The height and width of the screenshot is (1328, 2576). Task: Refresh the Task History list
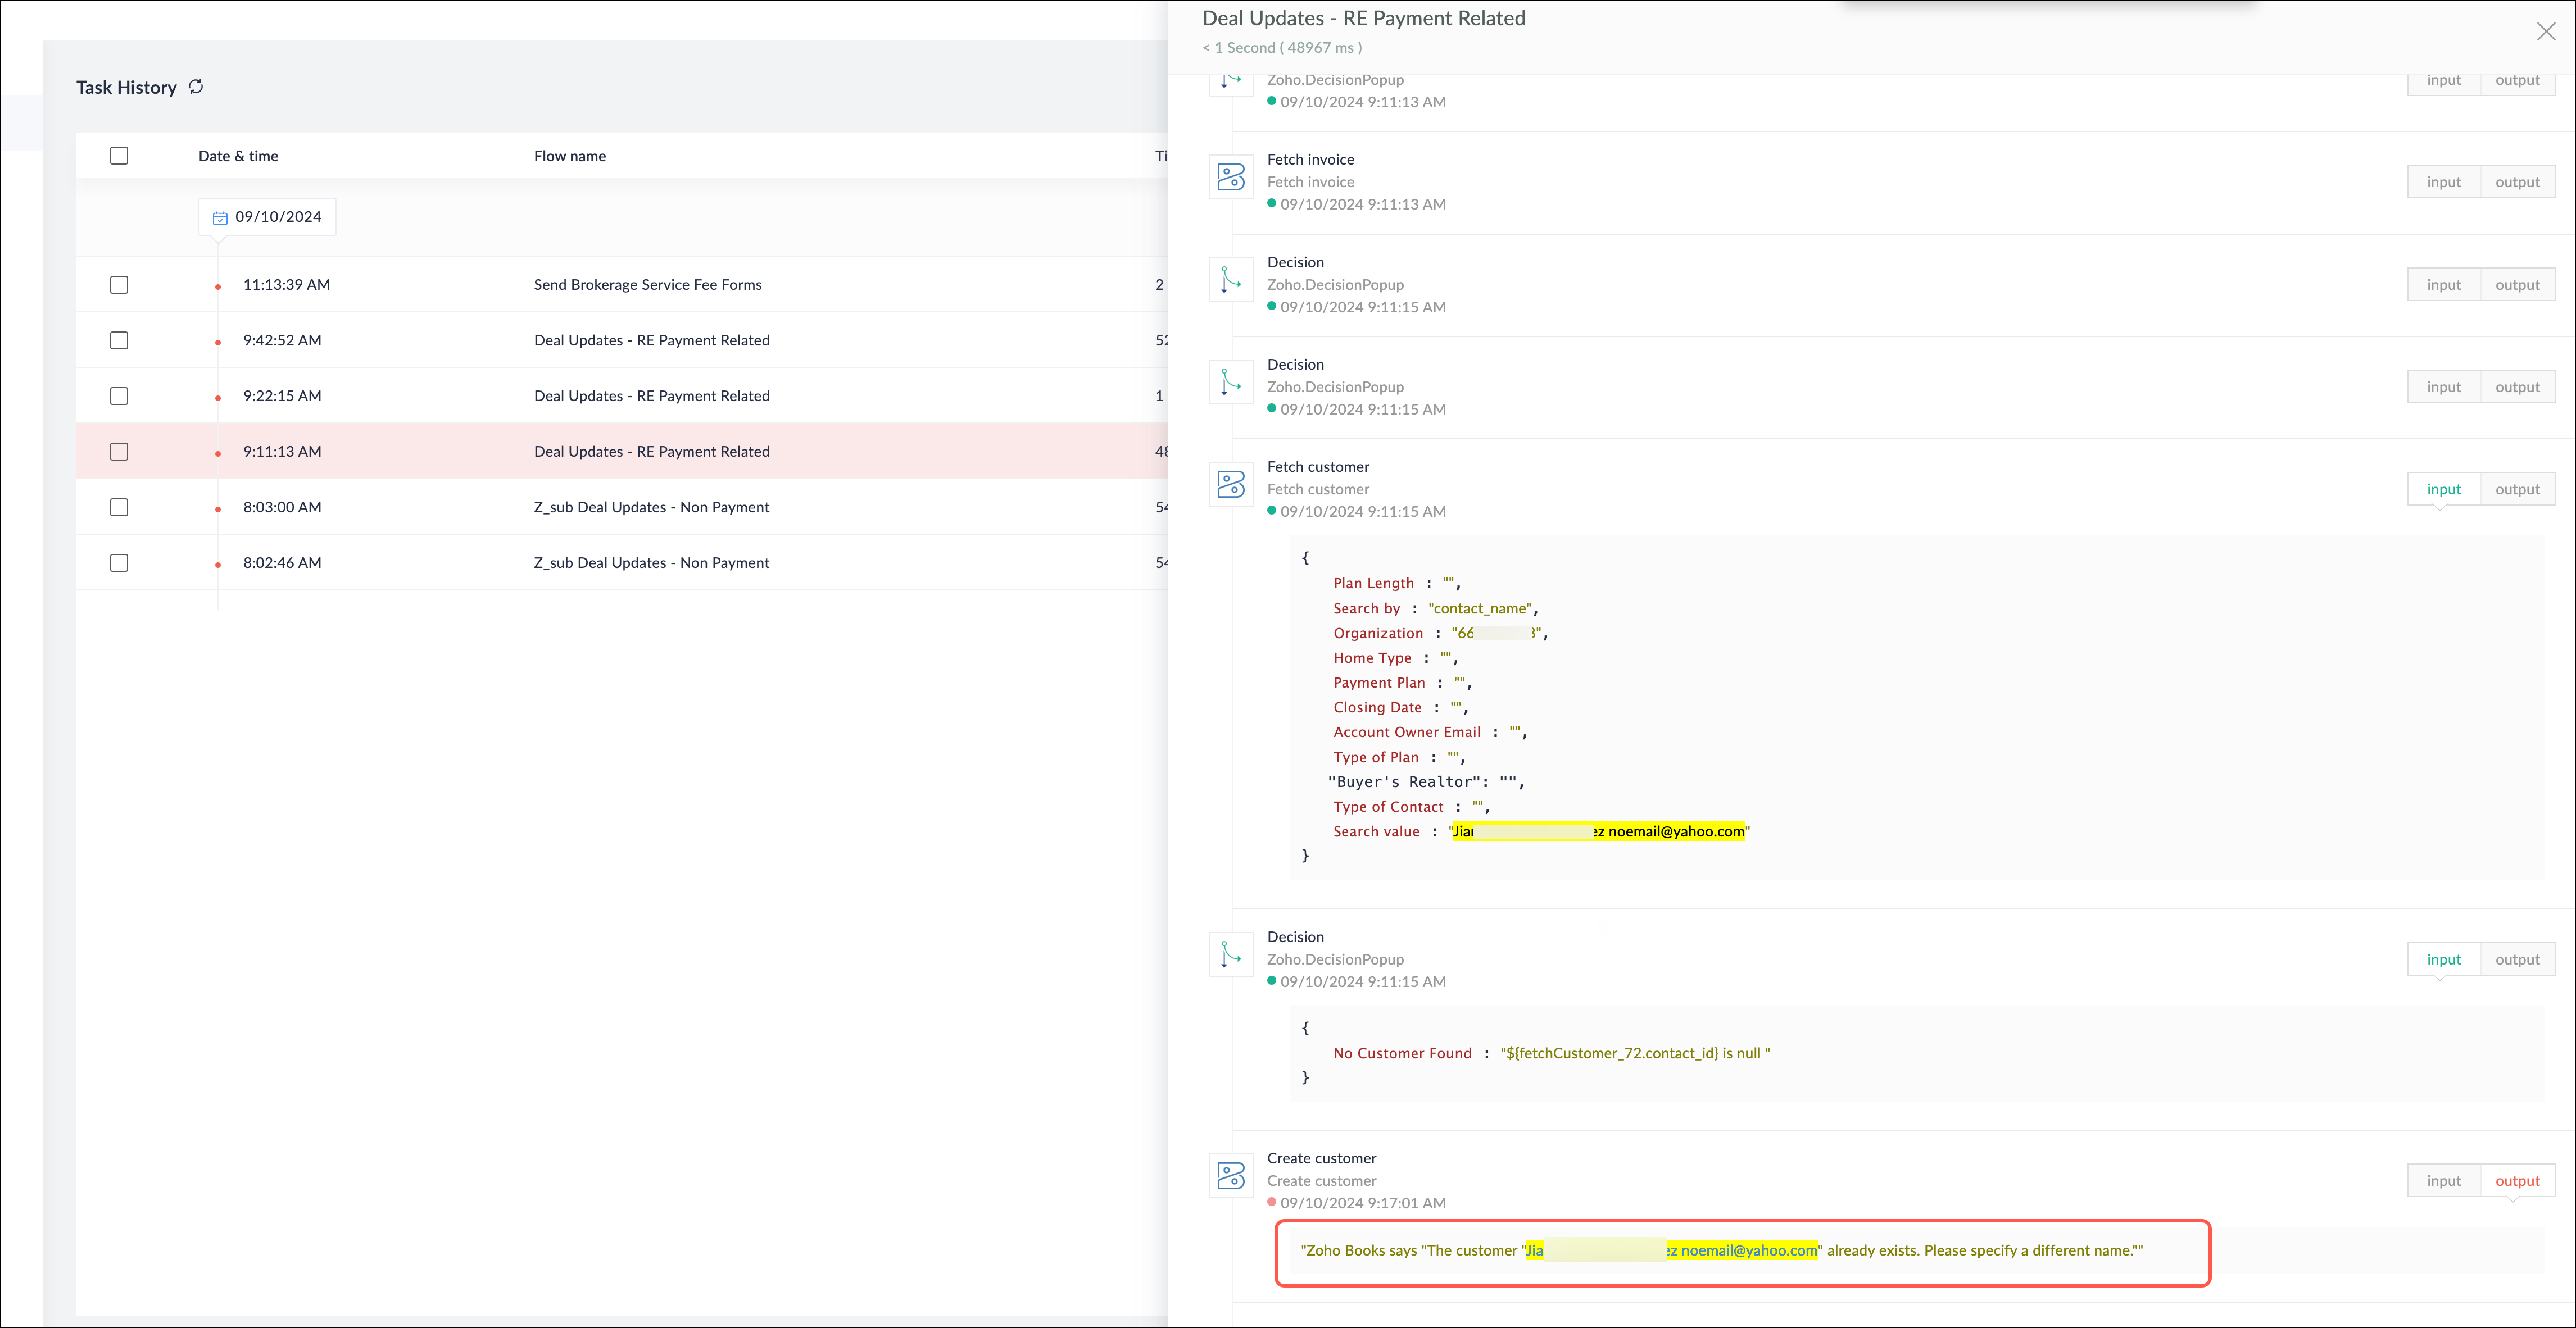(x=196, y=87)
